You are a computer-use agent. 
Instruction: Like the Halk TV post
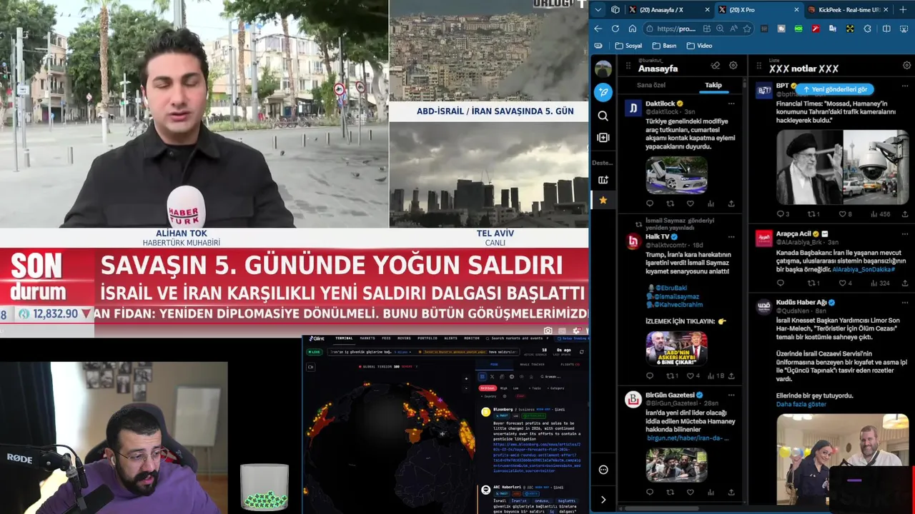[x=691, y=376]
